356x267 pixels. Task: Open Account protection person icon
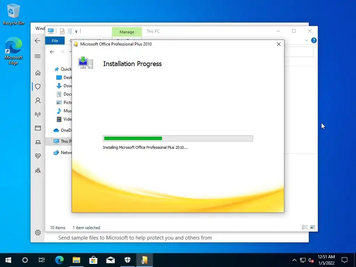click(38, 100)
